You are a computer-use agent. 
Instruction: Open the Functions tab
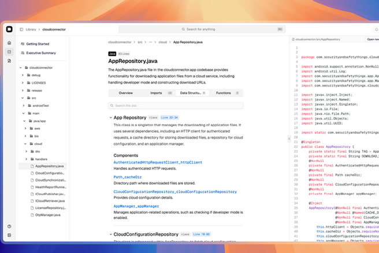223,93
